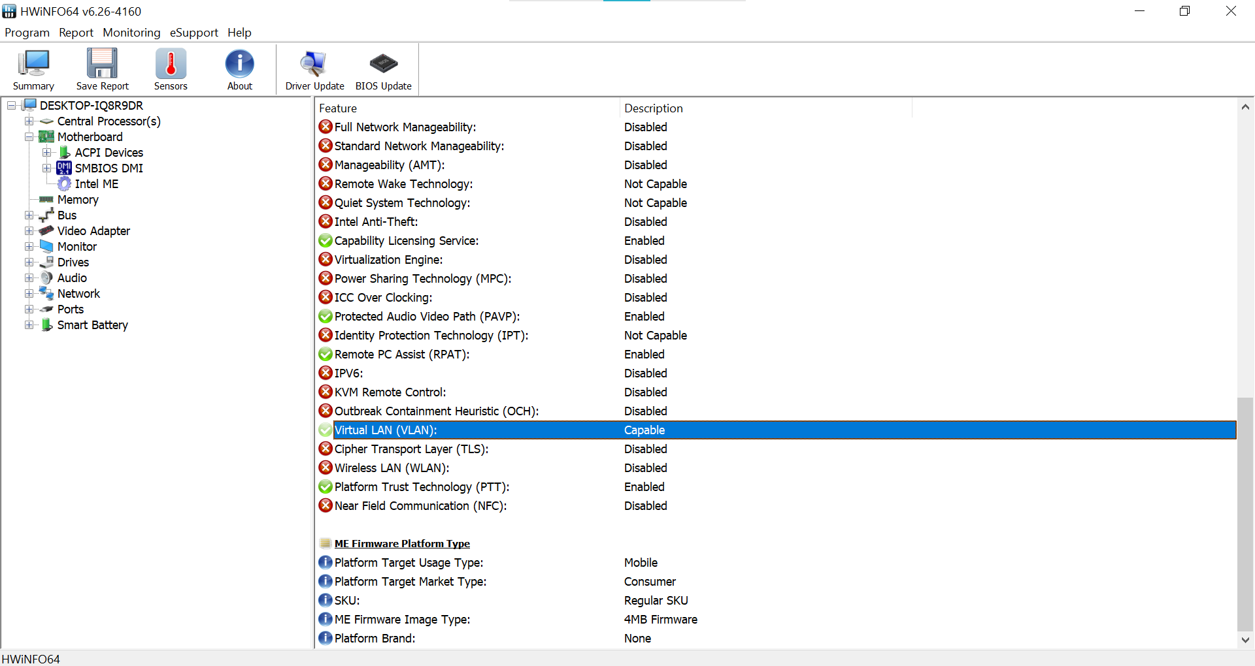Expand the Smart Battery node

(29, 325)
